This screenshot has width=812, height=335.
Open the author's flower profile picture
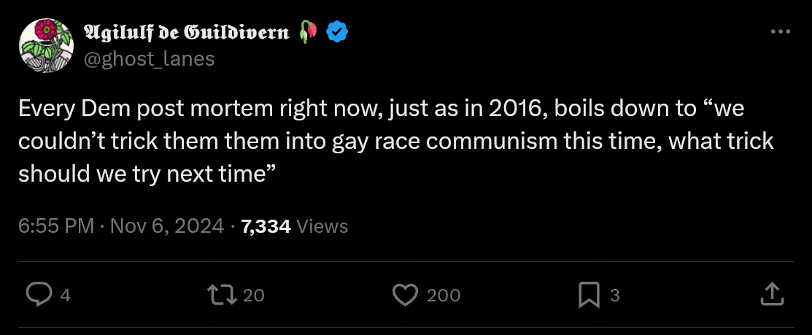(46, 45)
